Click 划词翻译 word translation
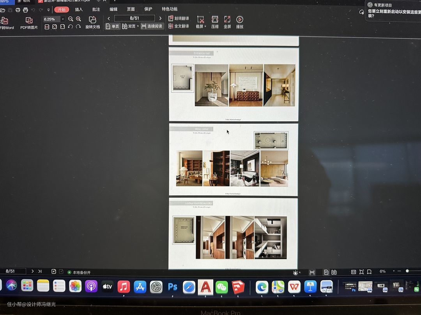 tap(179, 18)
